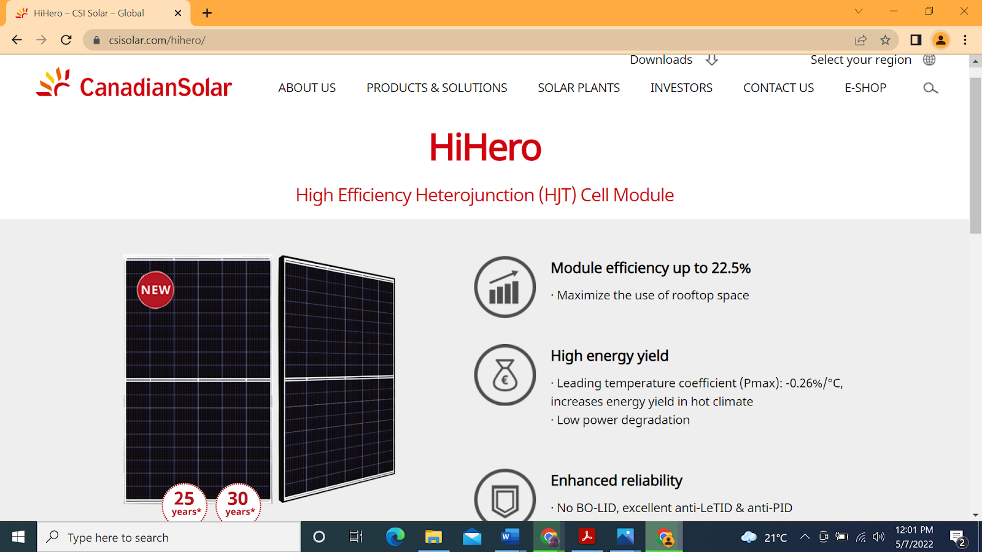
Task: Click scrollbar up arrow
Action: click(x=975, y=61)
